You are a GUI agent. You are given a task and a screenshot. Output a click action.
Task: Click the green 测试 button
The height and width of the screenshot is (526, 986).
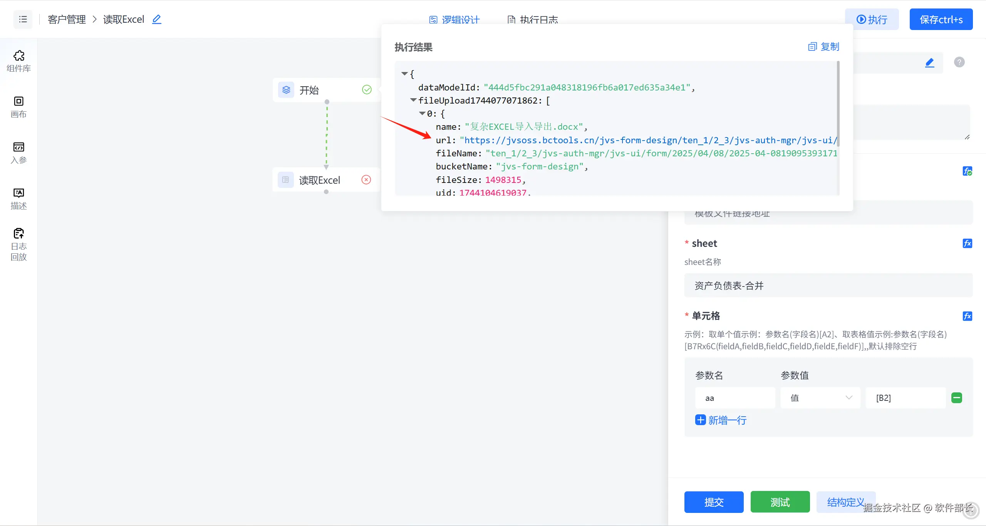tap(780, 502)
